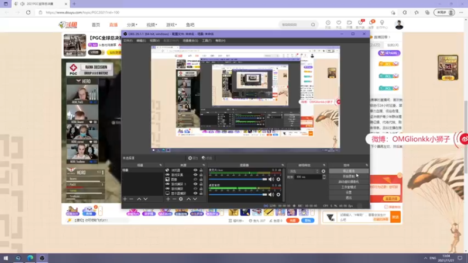The width and height of the screenshot is (468, 263).
Task: Click 开始录制 start recording button
Action: pos(349,177)
